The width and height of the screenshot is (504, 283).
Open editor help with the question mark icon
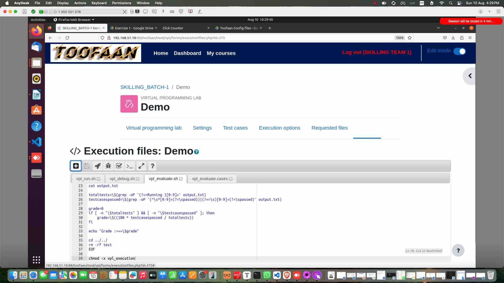click(153, 166)
